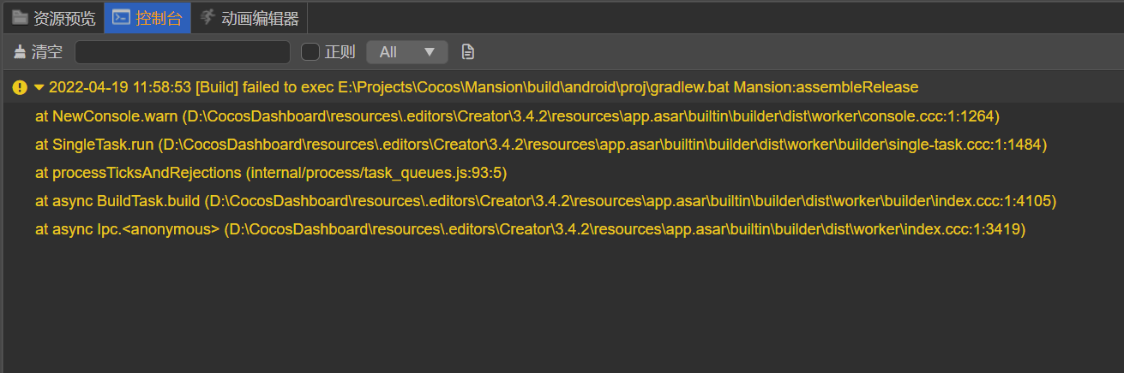Click the running figure icon of 动画编辑器
1124x373 pixels.
(207, 18)
